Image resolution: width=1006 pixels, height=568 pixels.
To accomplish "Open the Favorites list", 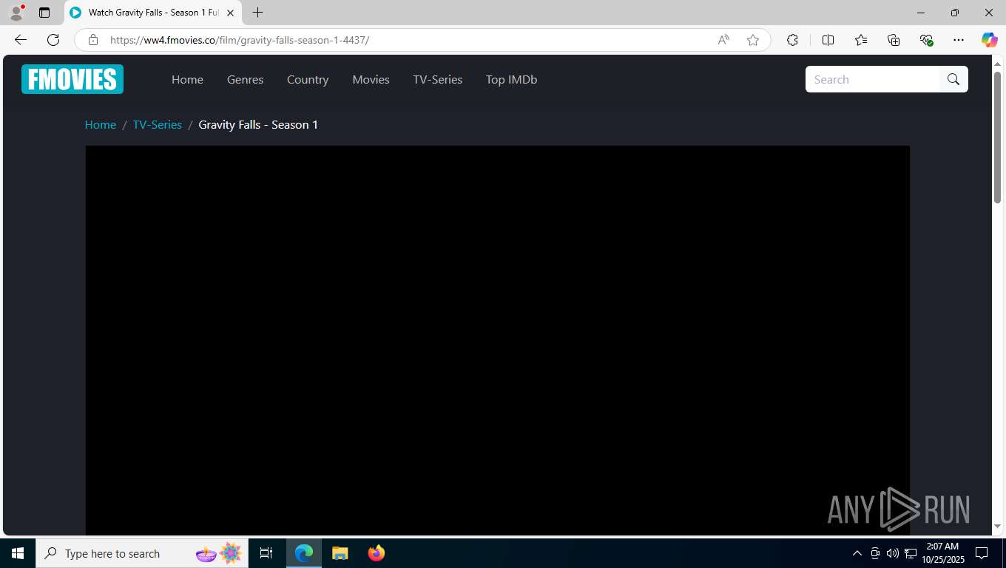I will click(x=861, y=40).
